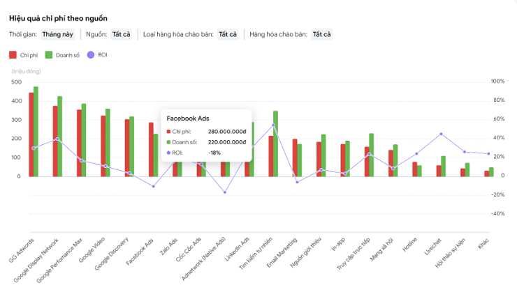Click 'Cốc Cốc Ads' axis label
The image size is (517, 285).
pyautogui.click(x=189, y=250)
